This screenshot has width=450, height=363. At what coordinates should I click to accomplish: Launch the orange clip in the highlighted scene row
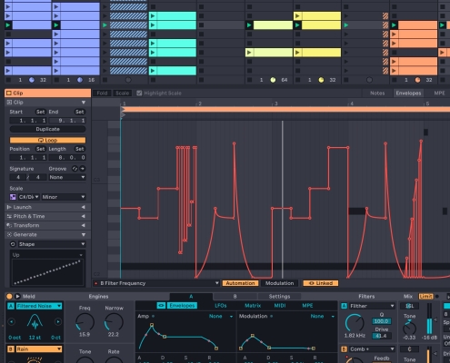tap(394, 25)
